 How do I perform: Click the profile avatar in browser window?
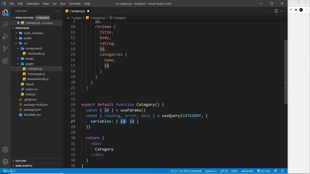coord(301,10)
